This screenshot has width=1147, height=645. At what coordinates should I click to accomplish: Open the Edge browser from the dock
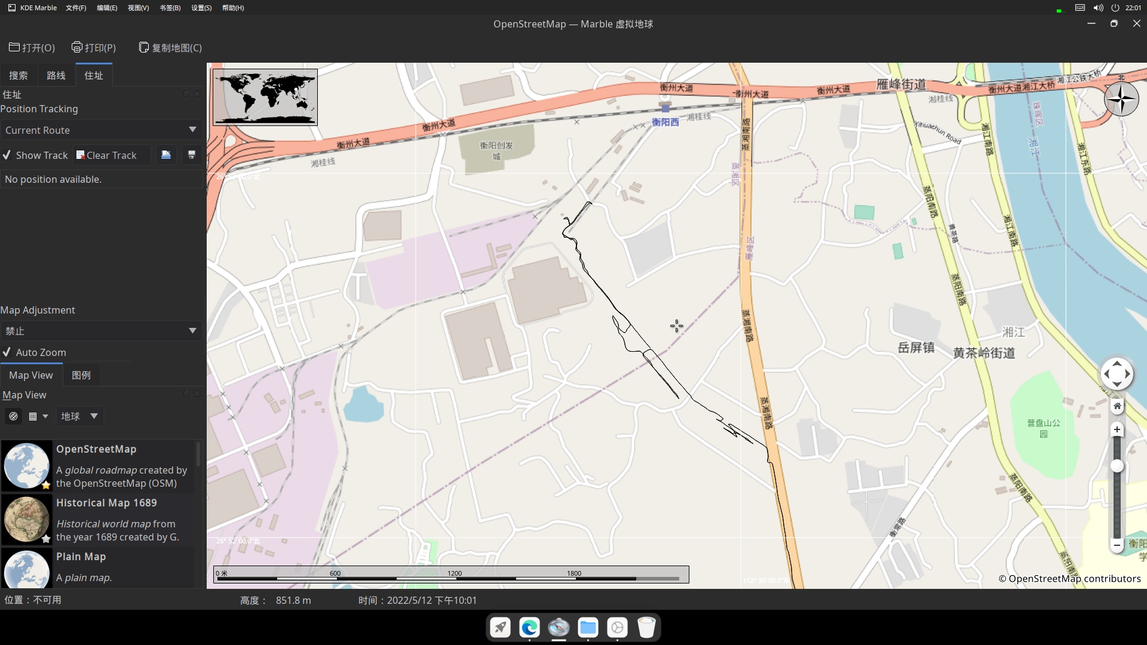[529, 628]
